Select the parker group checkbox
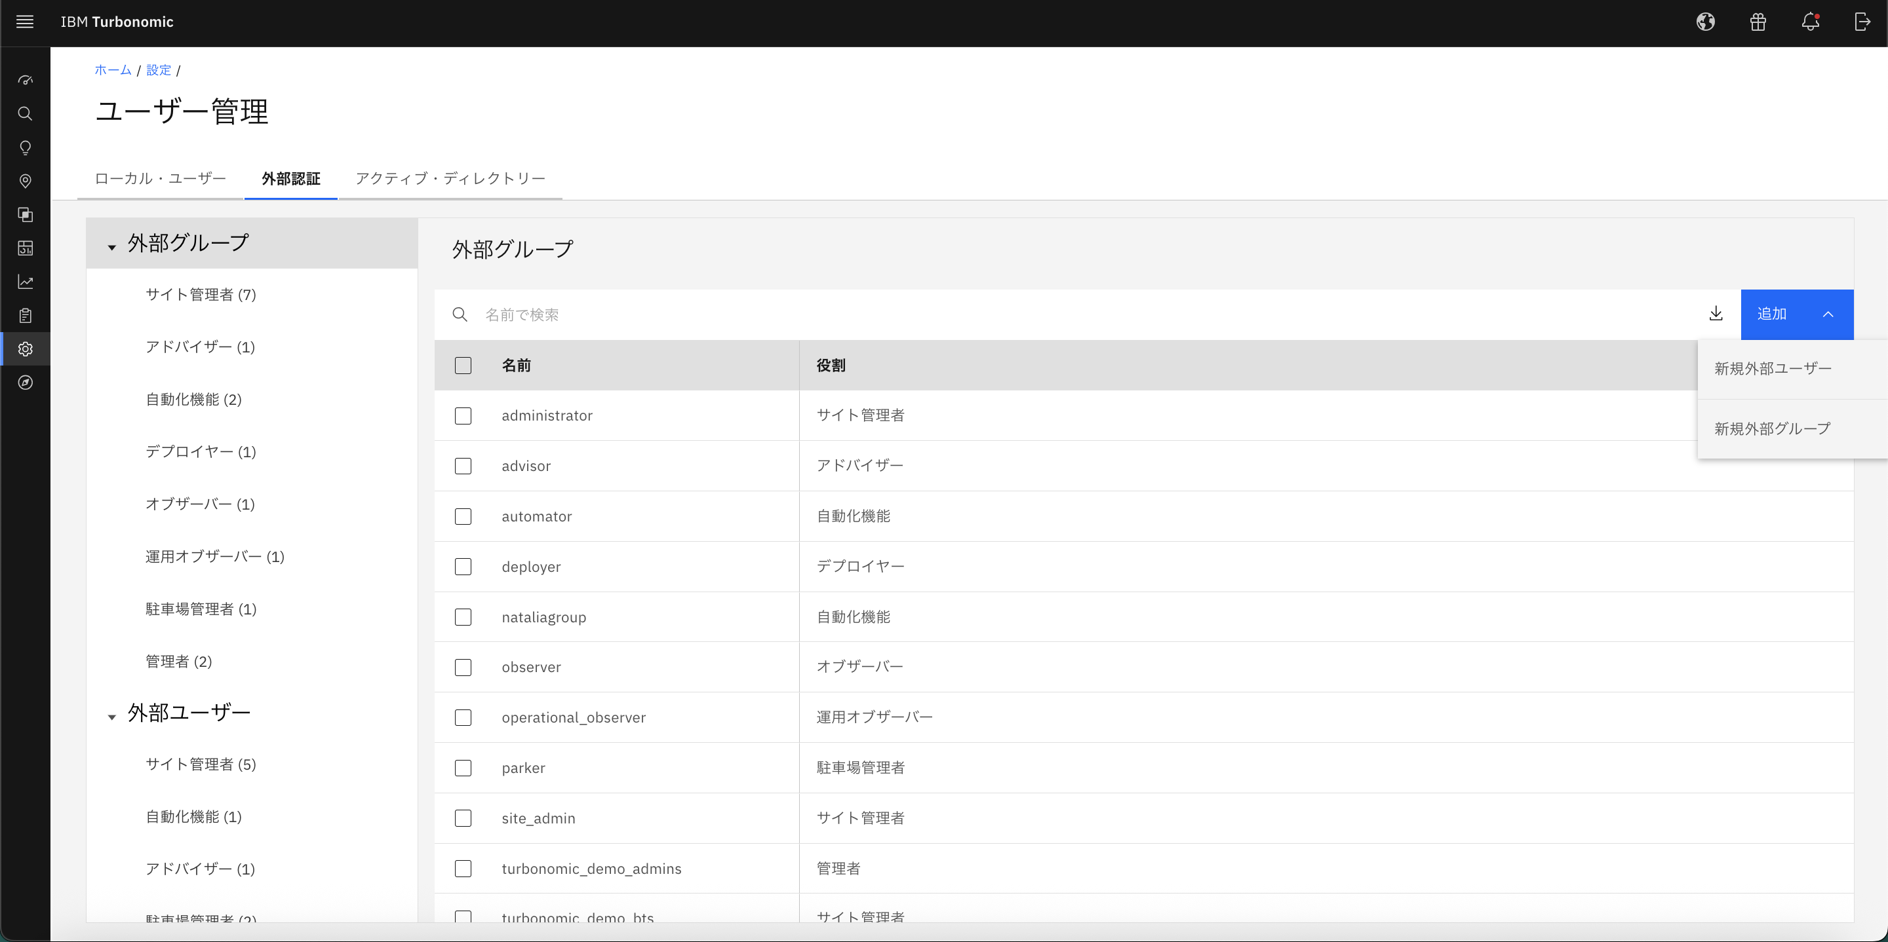 coord(463,768)
